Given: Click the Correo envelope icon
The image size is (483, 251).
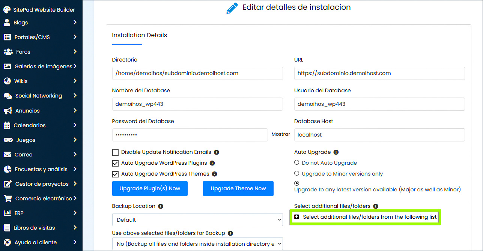Looking at the screenshot, I should (x=8, y=154).
